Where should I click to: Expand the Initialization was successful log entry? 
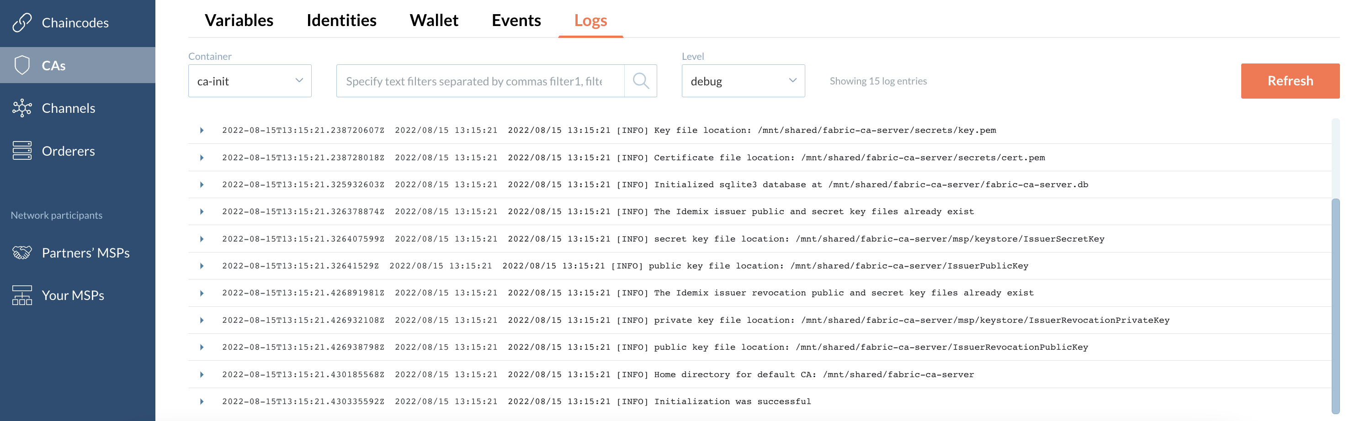click(202, 401)
